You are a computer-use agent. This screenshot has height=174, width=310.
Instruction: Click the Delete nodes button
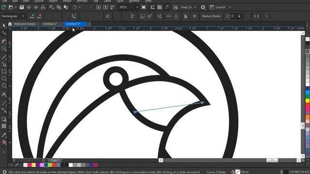39,16
